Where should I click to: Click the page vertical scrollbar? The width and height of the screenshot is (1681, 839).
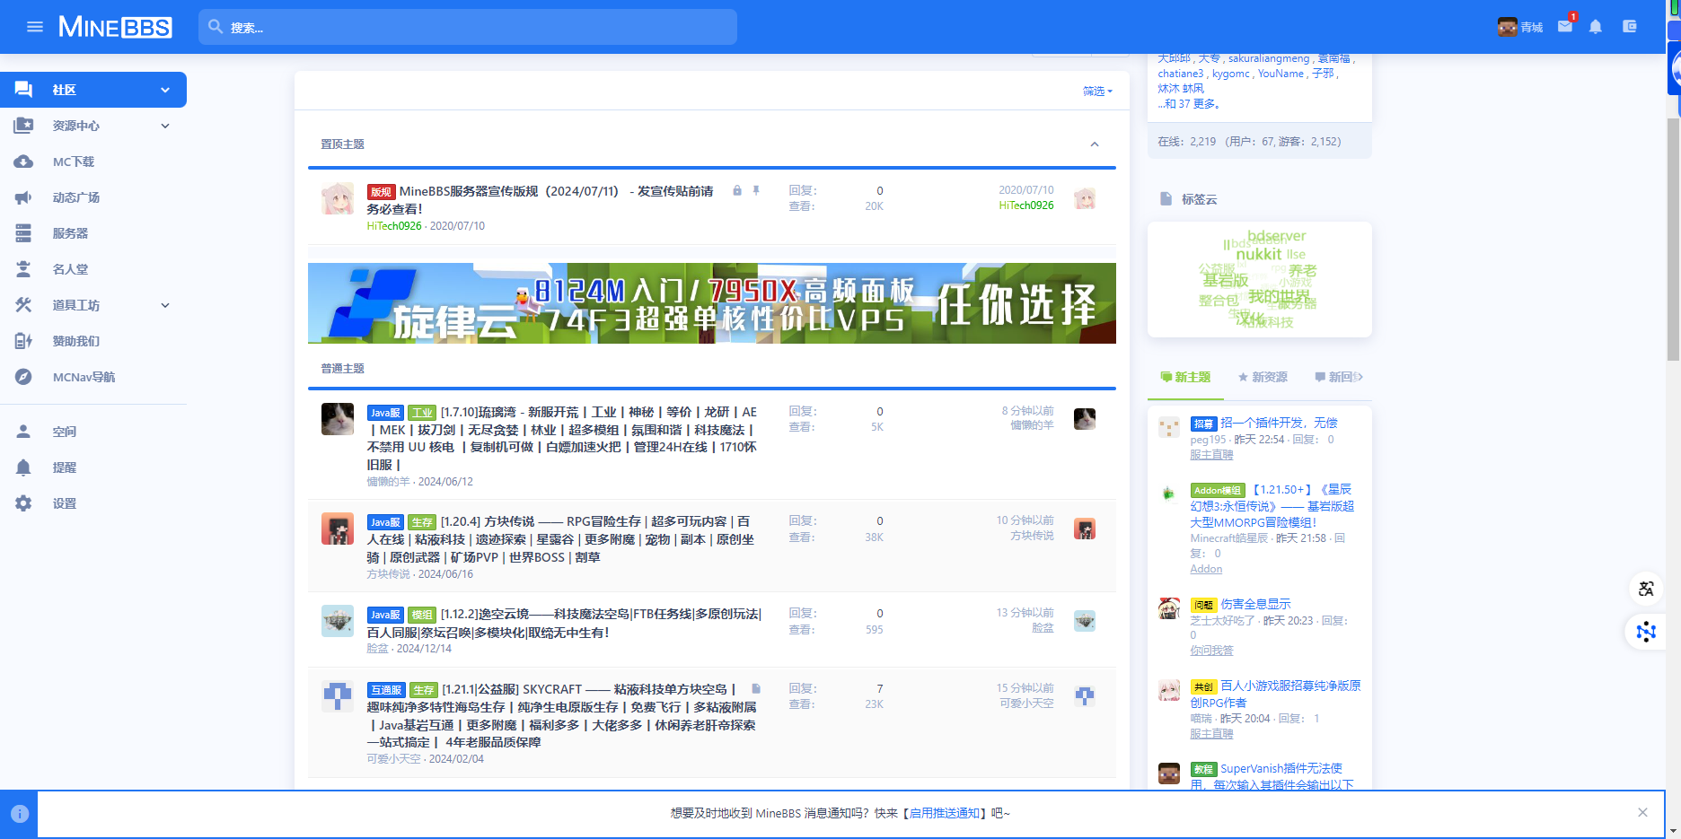point(1673,240)
